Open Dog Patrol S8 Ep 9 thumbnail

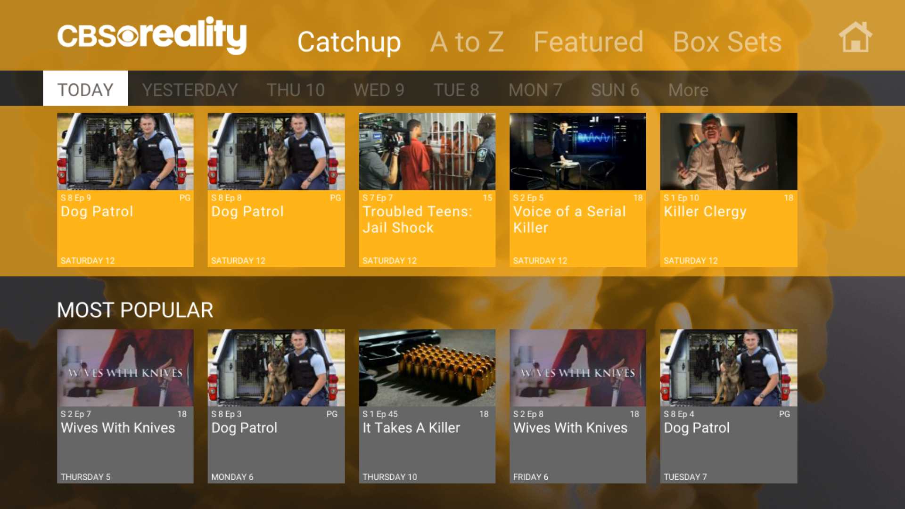125,190
